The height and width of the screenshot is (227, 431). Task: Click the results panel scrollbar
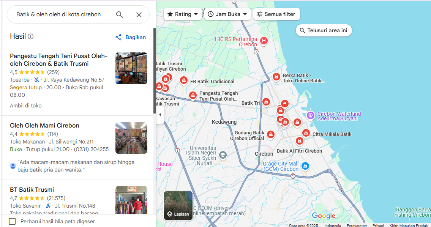(155, 71)
